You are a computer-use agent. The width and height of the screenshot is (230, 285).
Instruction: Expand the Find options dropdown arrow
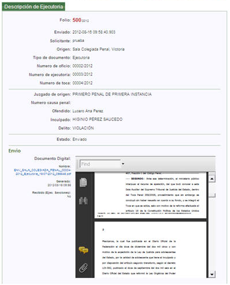[x=123, y=164]
